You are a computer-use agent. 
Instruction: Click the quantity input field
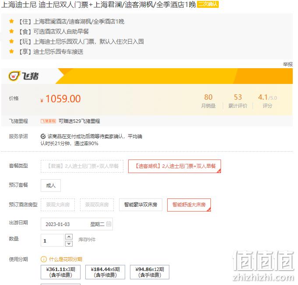[x=53, y=240]
